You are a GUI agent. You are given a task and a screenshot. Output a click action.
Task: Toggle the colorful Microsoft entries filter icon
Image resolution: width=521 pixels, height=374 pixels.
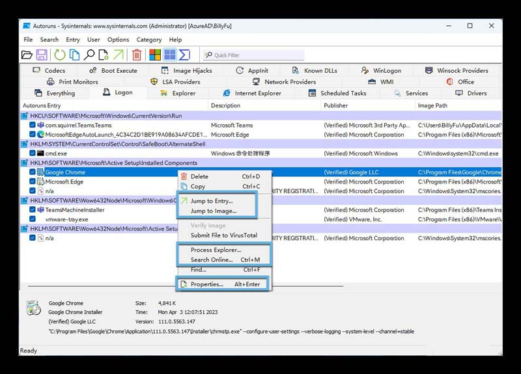155,55
